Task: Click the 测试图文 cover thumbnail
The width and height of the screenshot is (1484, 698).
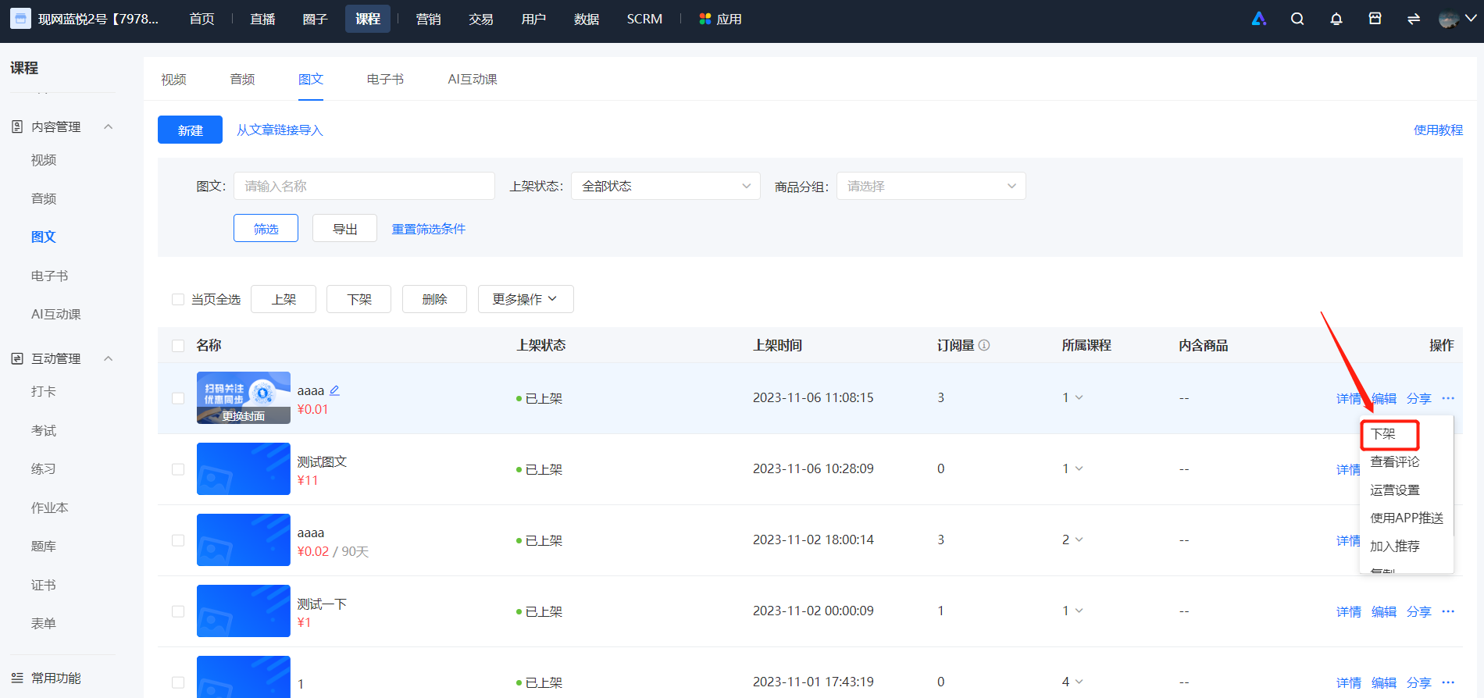Action: (244, 469)
